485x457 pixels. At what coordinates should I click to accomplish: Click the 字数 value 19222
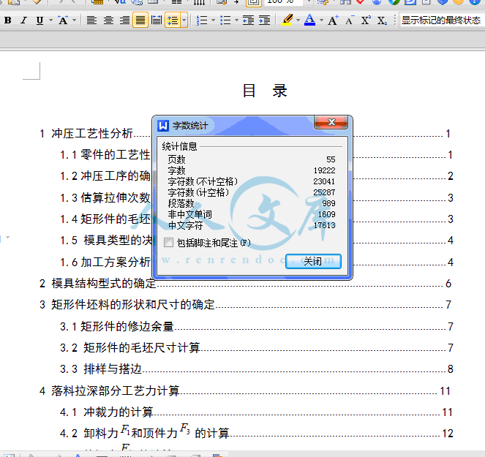[325, 170]
